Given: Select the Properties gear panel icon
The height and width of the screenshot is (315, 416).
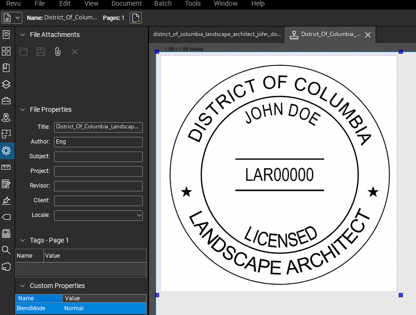Looking at the screenshot, I should coord(6,151).
